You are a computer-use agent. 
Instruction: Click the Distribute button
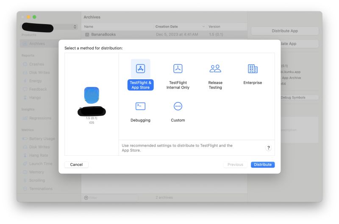tap(263, 165)
